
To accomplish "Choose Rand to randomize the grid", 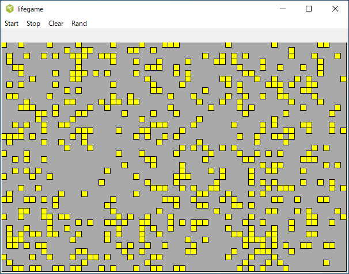I will click(79, 24).
